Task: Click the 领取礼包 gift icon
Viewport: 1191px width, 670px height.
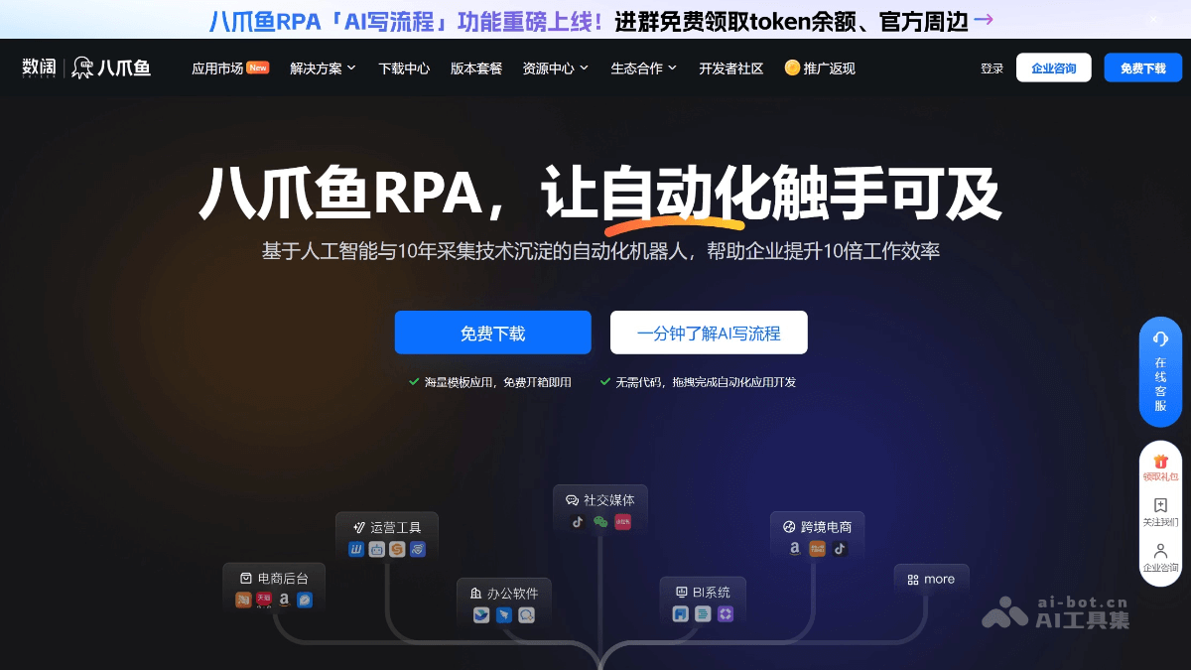Action: click(x=1160, y=460)
